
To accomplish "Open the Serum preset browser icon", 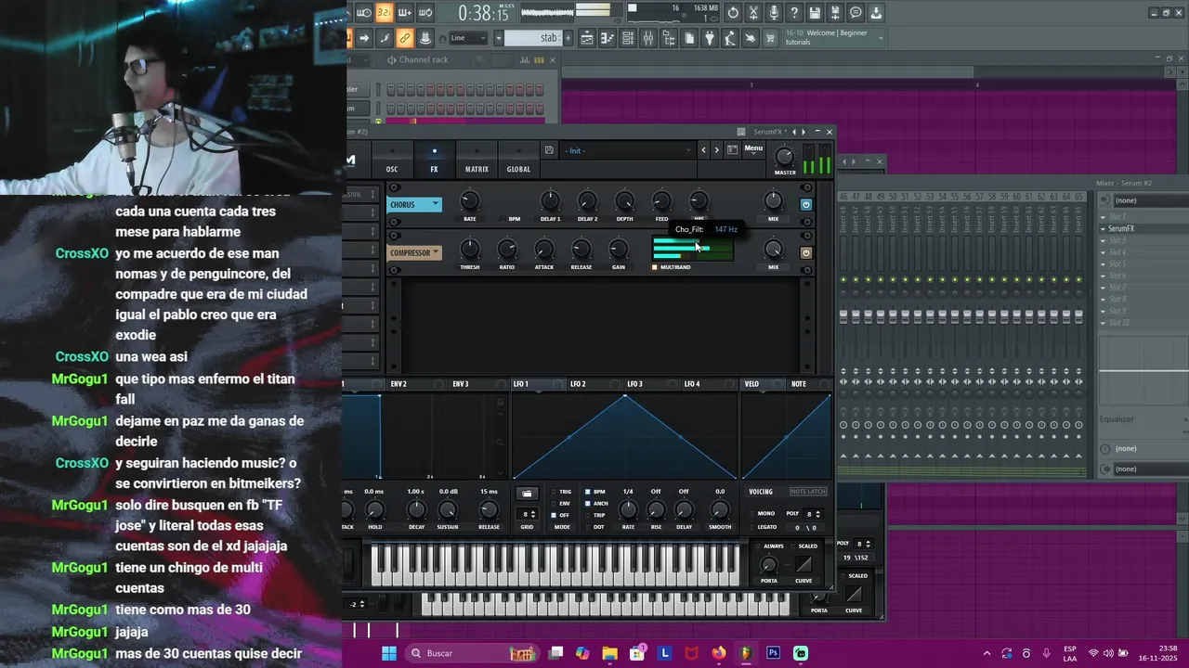I will click(732, 149).
